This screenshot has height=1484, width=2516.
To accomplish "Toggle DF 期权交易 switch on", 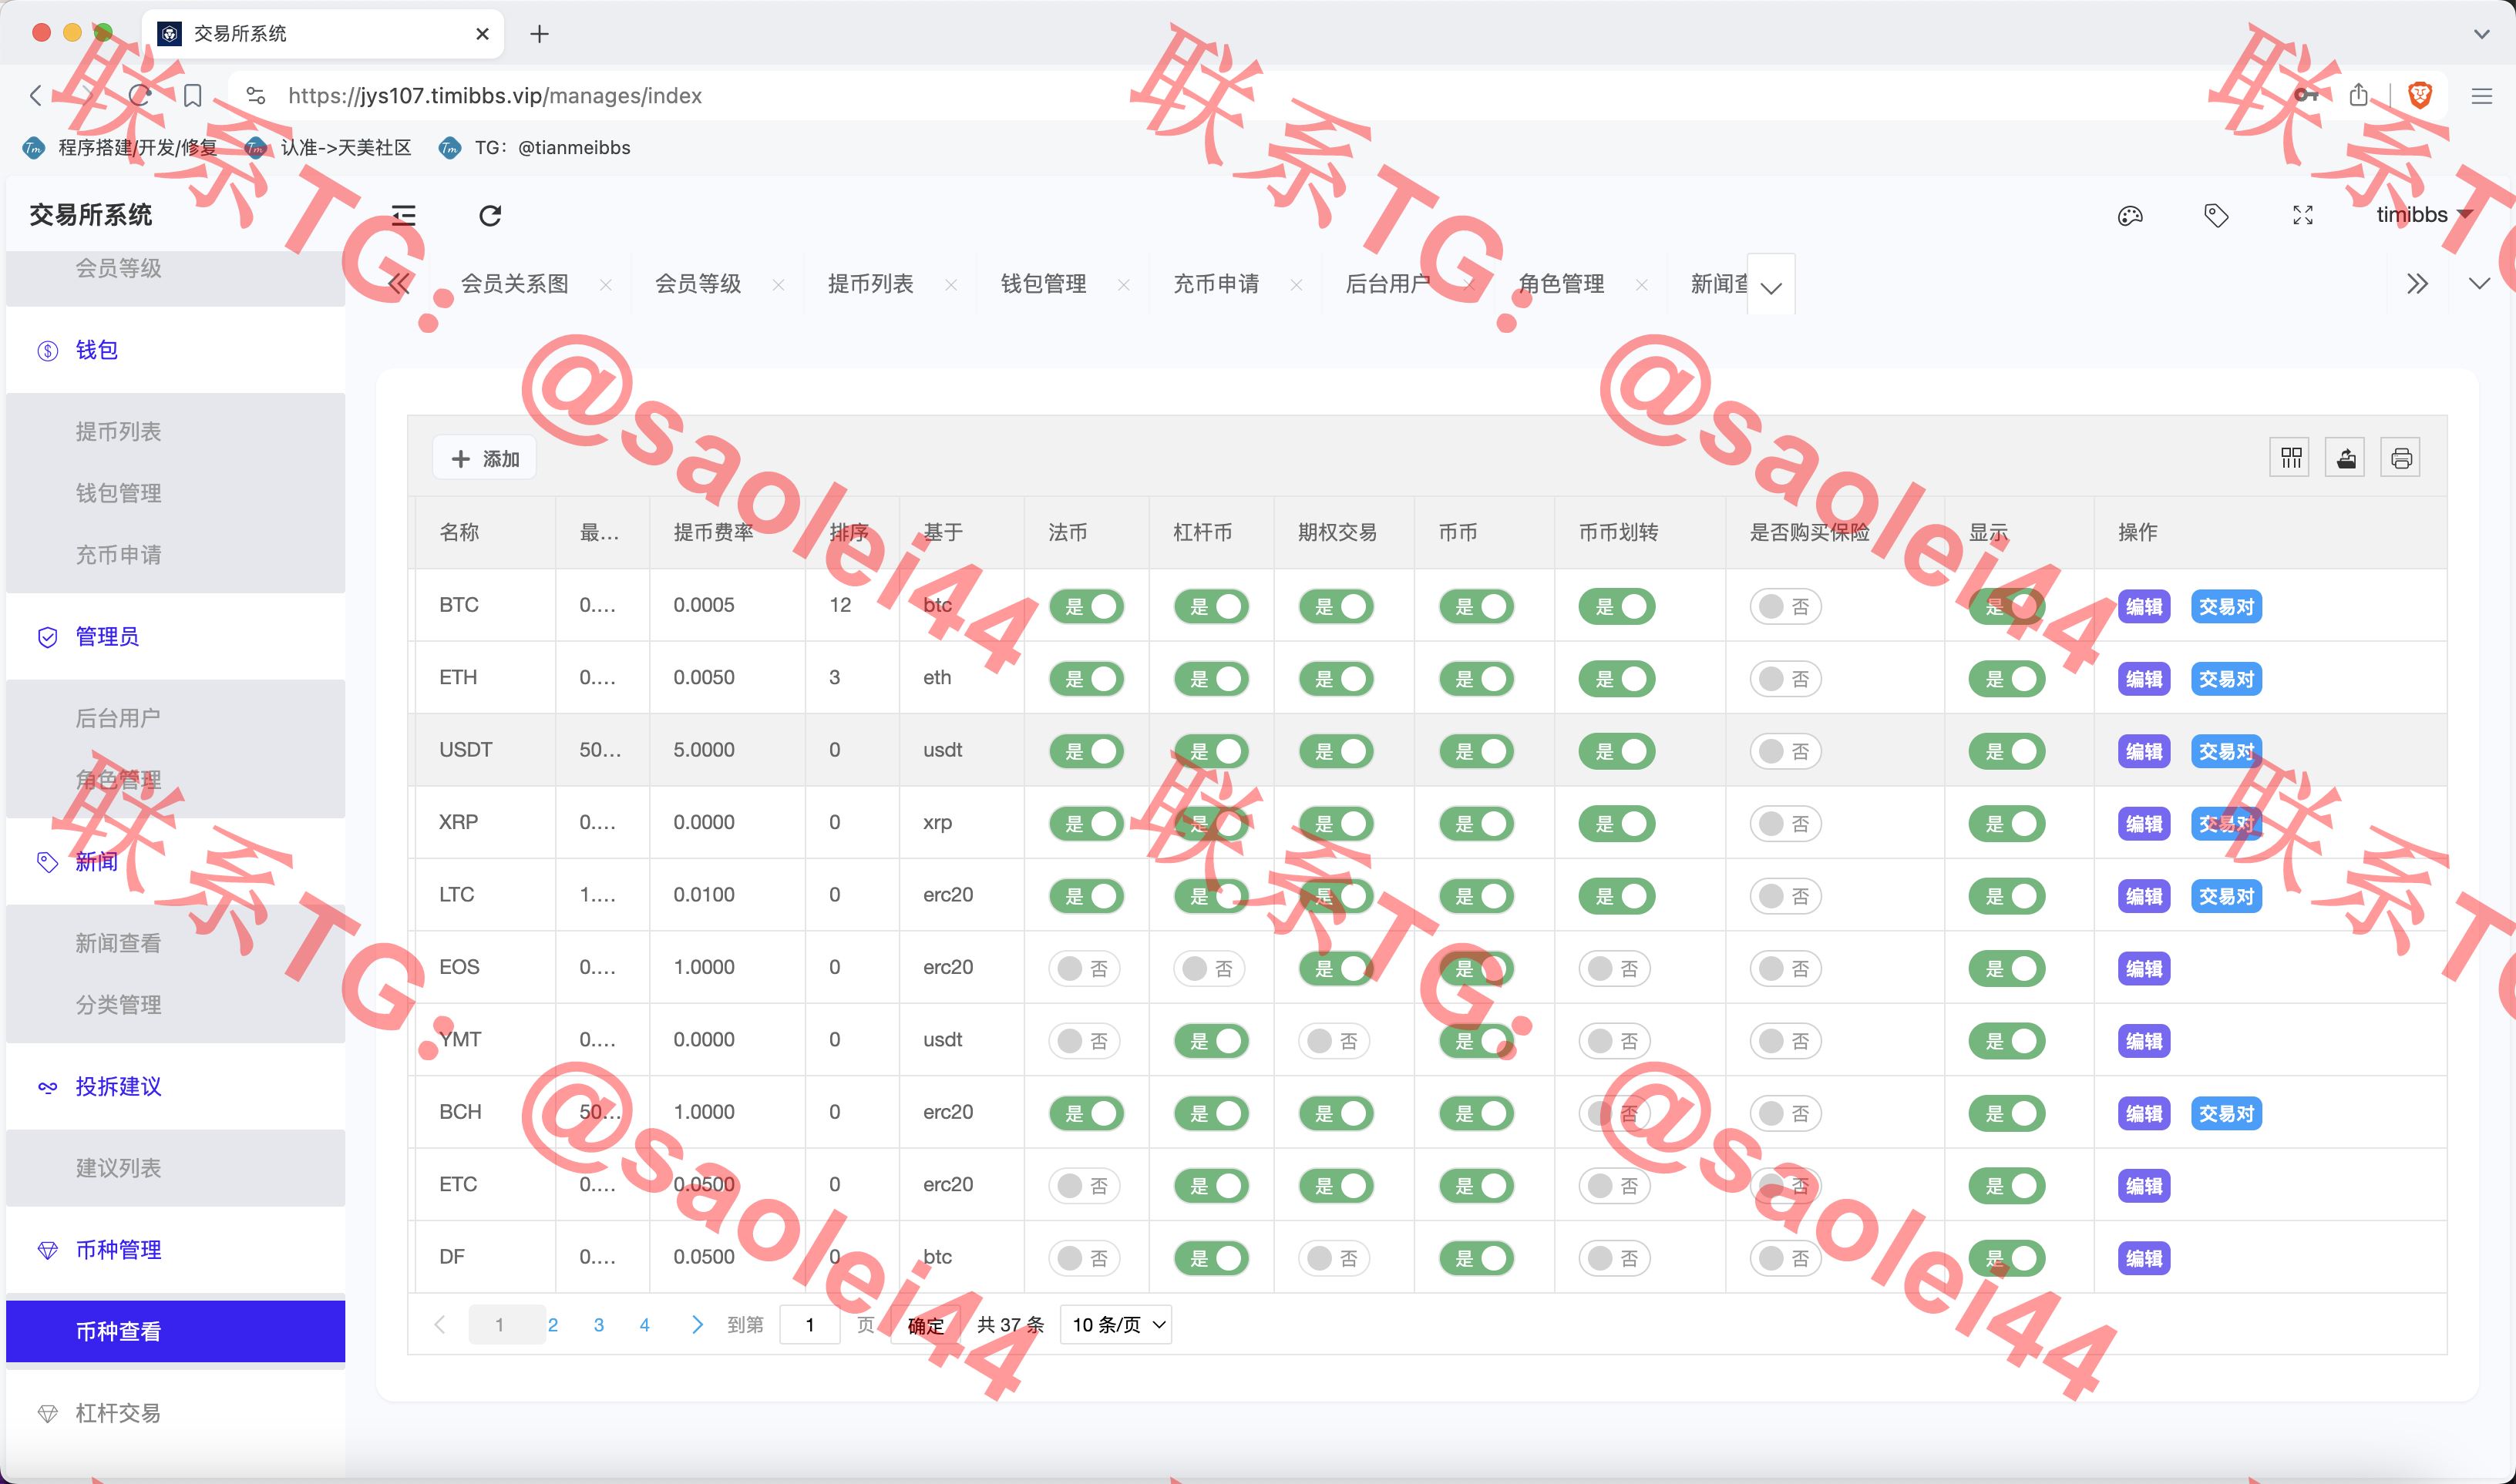I will tap(1334, 1259).
